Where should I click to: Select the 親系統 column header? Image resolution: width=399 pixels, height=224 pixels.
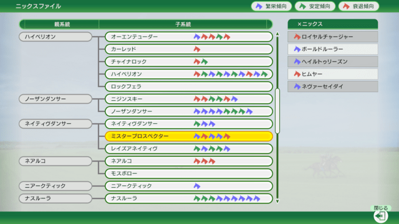(x=62, y=24)
